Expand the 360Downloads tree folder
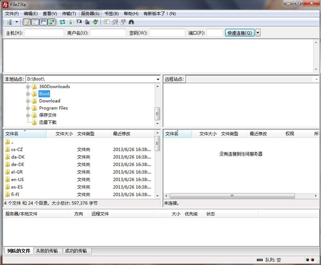The height and width of the screenshot is (265, 321). [x=28, y=87]
